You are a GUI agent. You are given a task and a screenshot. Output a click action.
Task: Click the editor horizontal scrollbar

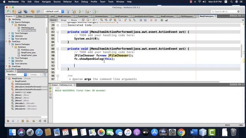click(140, 82)
